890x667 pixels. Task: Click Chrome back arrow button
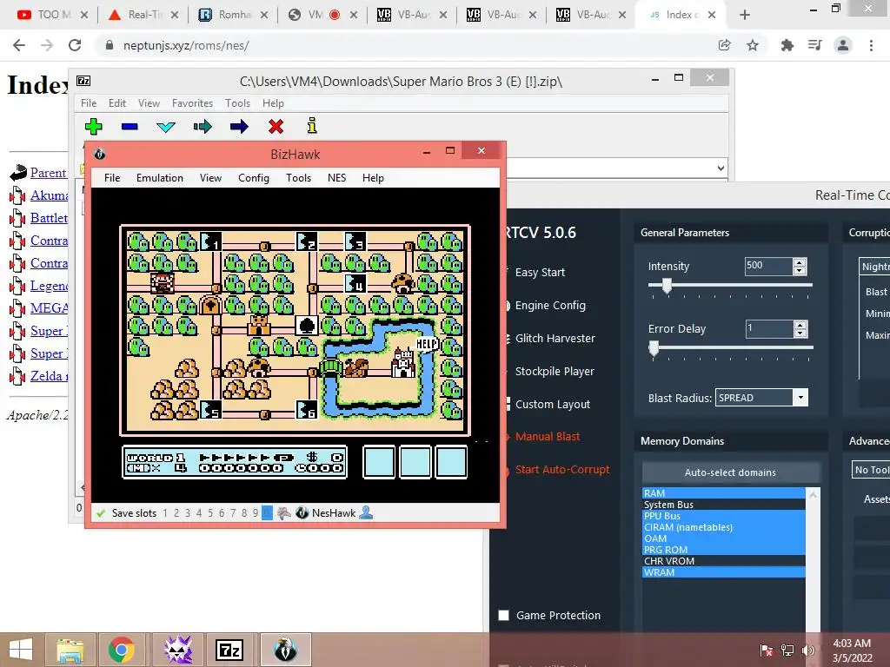(19, 45)
